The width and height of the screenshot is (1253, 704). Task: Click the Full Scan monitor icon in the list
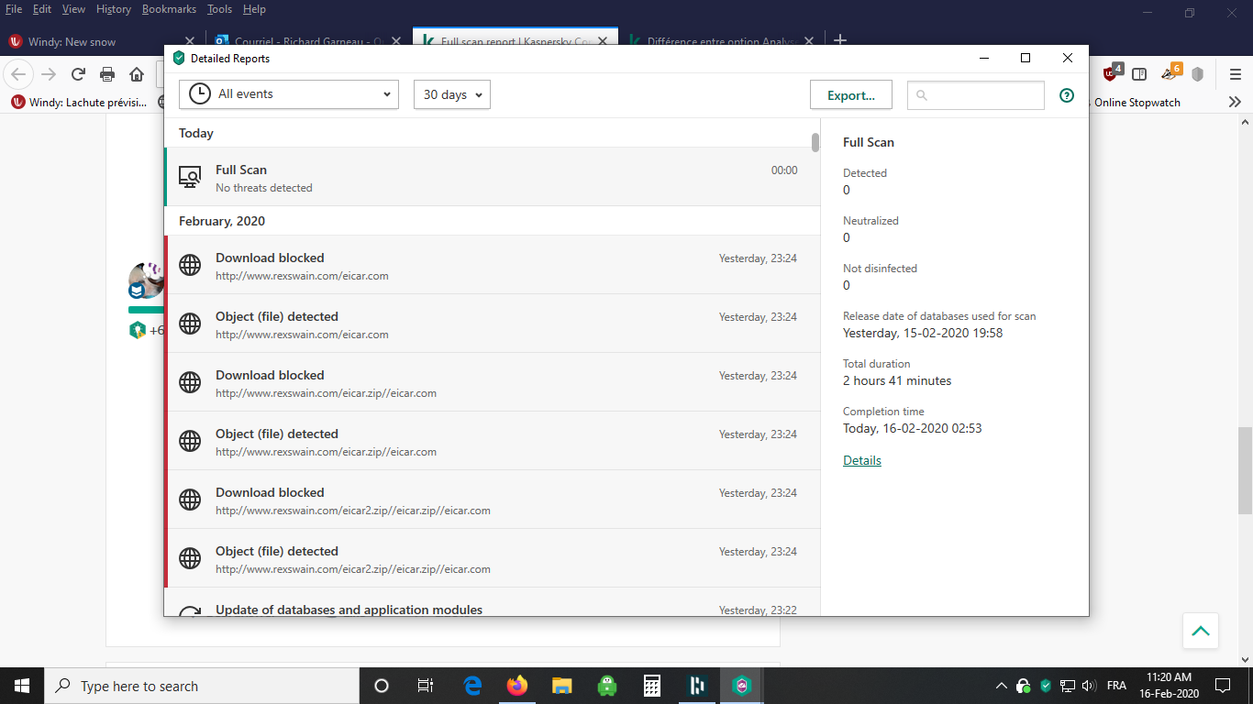point(190,177)
